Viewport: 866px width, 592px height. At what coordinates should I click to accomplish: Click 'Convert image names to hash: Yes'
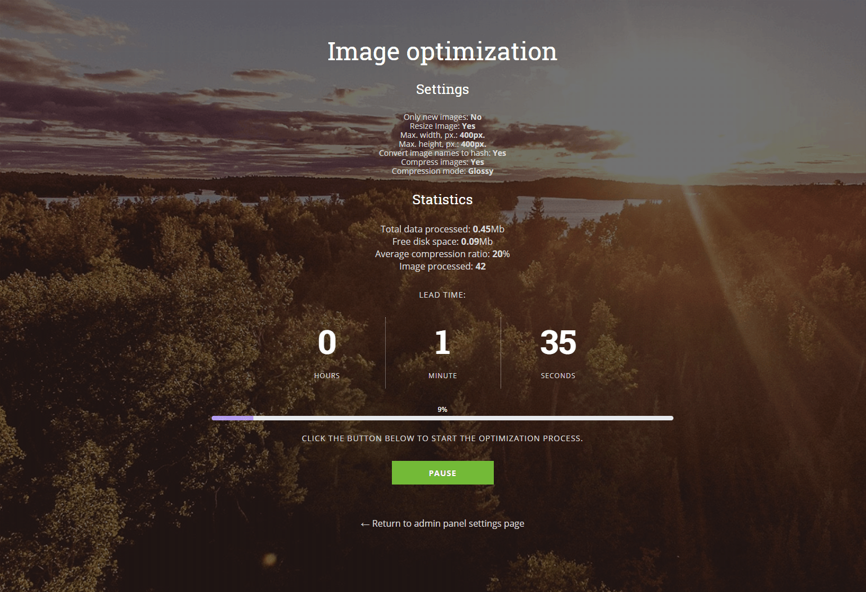pyautogui.click(x=443, y=153)
